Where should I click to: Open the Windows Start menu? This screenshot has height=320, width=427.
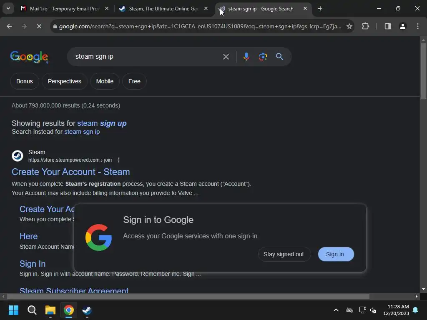tap(13, 310)
